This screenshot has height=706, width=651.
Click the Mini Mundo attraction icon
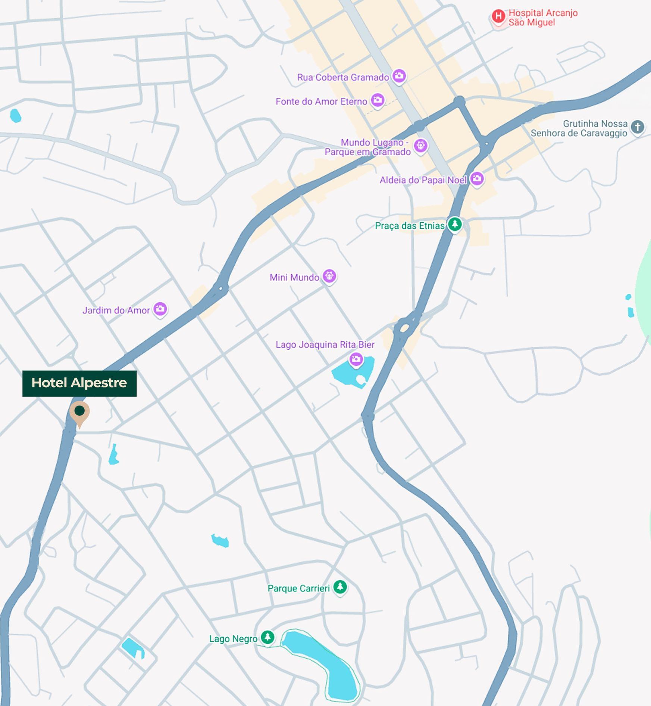click(x=329, y=277)
